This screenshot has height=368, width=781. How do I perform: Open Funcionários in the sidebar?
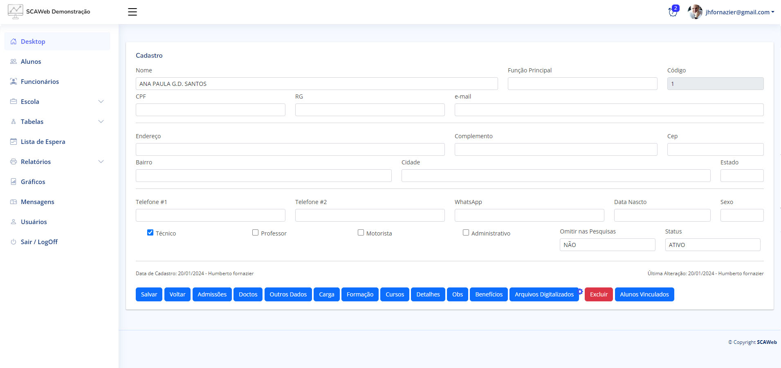coord(40,81)
